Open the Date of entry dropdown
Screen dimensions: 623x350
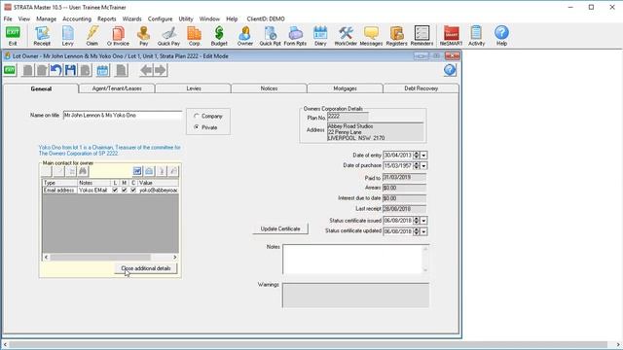423,156
